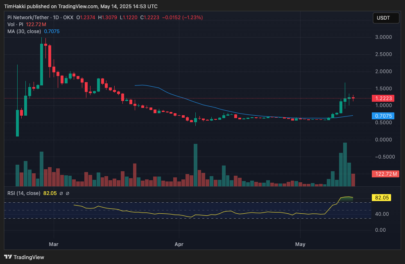Click the high price value H1.3079
Viewport: 405px width, 264px height.
tap(107, 18)
